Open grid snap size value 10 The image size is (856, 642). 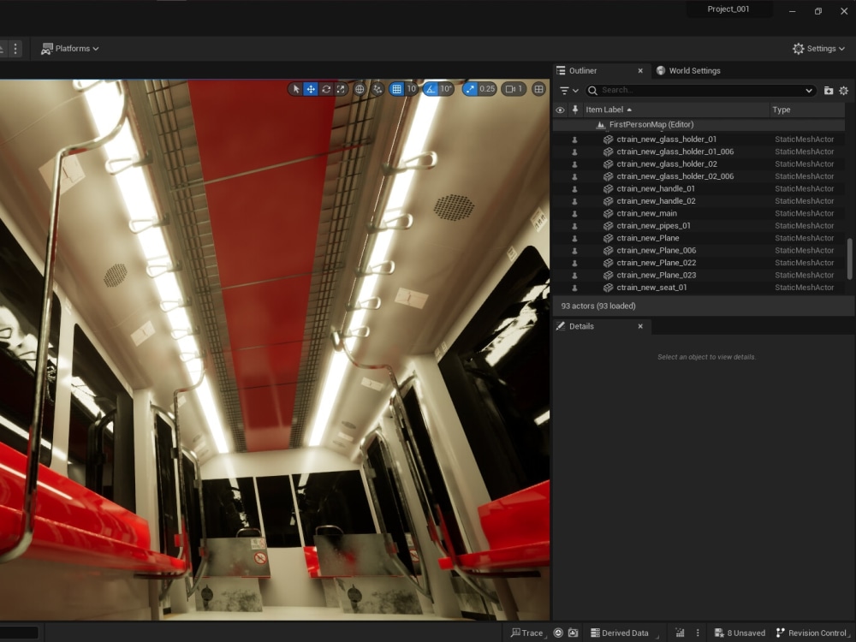tap(411, 89)
